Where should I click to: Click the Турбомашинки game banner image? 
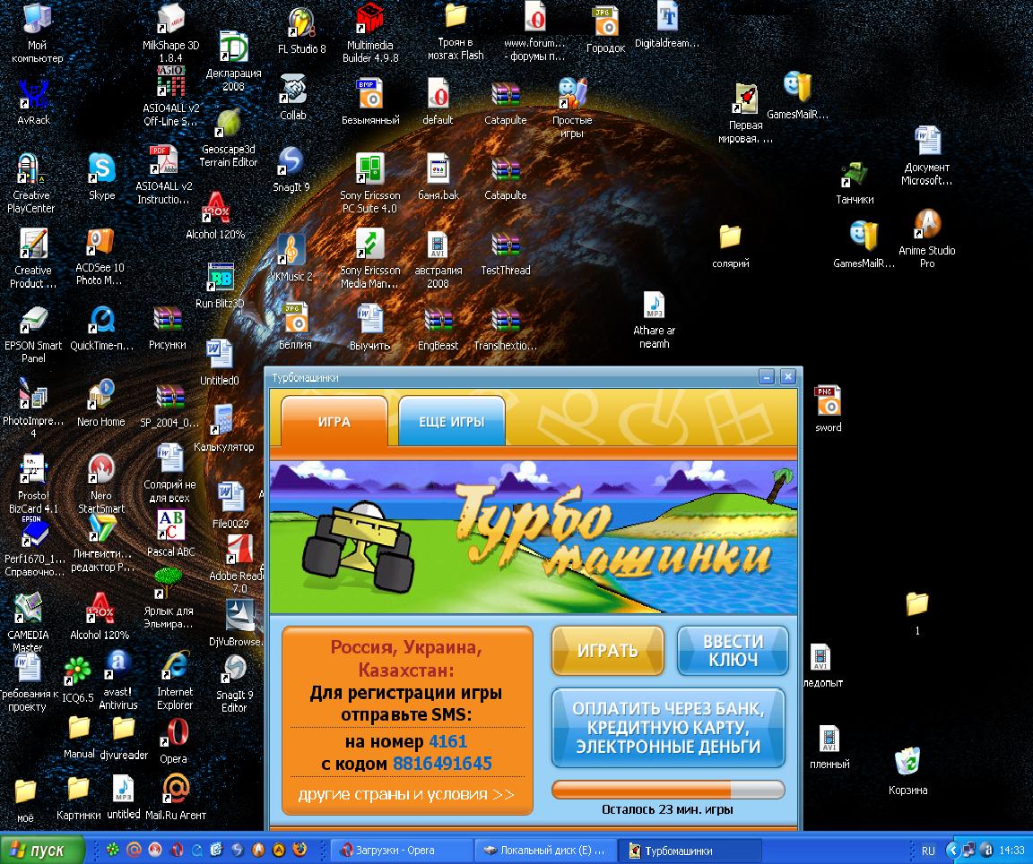coord(533,537)
